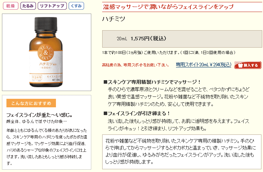Viewport: 263px width, 172px height.
Task: Click the フェイスラインが重た〜い感じ heading
Action: [39, 115]
